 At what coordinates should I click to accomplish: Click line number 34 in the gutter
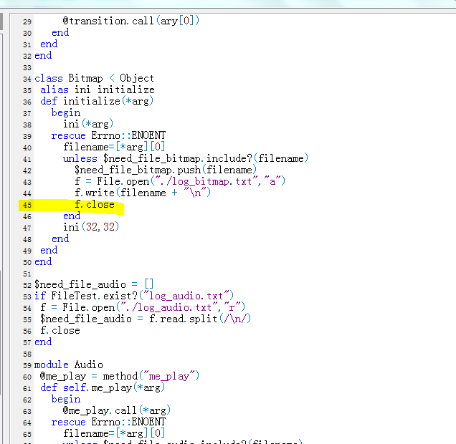(27, 79)
